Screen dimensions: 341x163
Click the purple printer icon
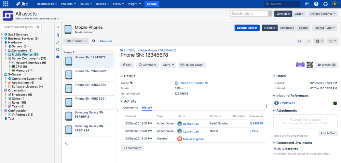point(300,65)
